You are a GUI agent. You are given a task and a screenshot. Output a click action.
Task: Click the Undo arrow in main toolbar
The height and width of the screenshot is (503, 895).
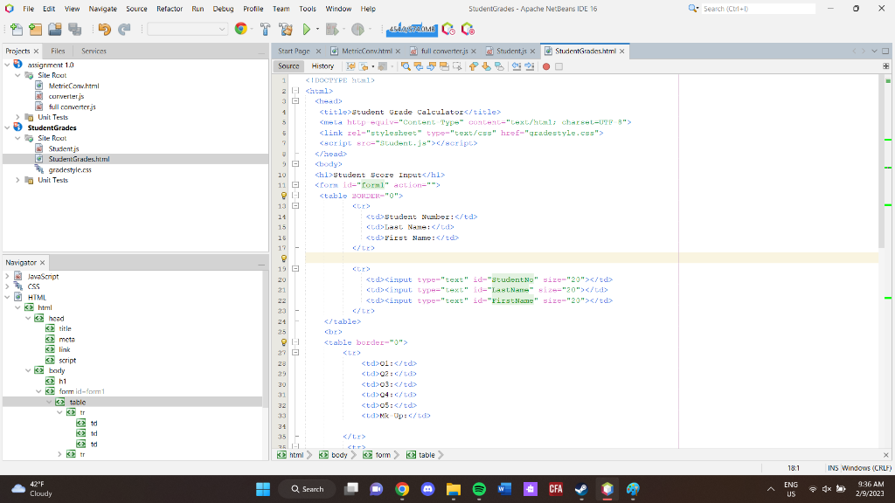[x=104, y=29]
